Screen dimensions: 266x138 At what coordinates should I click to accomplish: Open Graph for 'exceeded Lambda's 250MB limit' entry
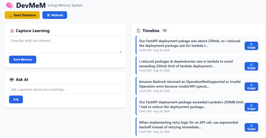251,107
